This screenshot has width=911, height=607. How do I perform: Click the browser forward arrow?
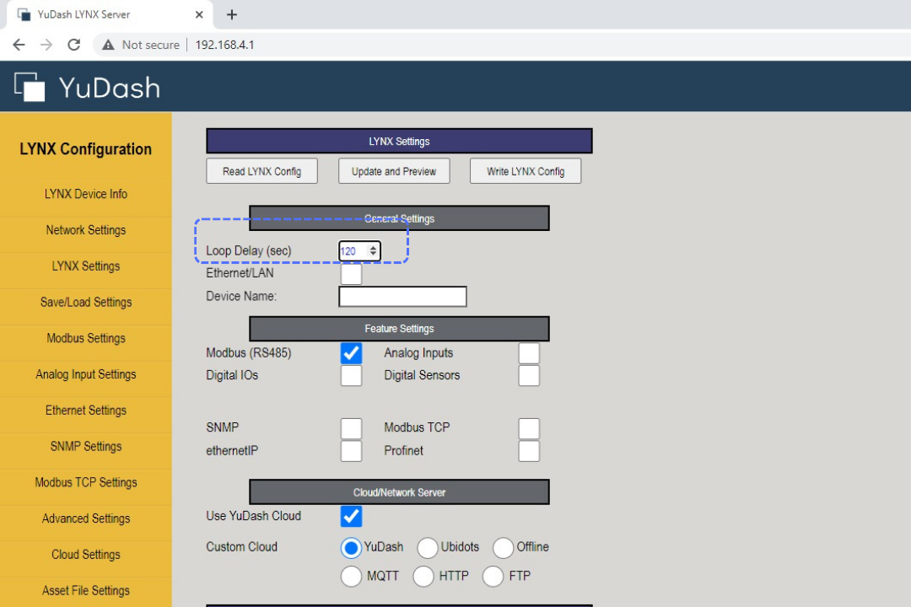[46, 45]
